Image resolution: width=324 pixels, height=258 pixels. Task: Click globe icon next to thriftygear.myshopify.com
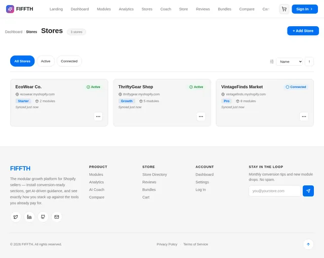120,94
